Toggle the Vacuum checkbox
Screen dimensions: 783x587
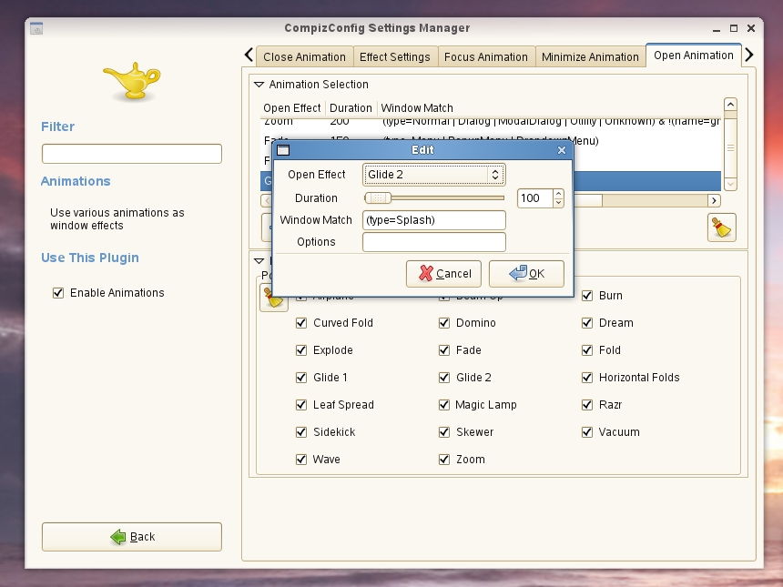click(586, 432)
